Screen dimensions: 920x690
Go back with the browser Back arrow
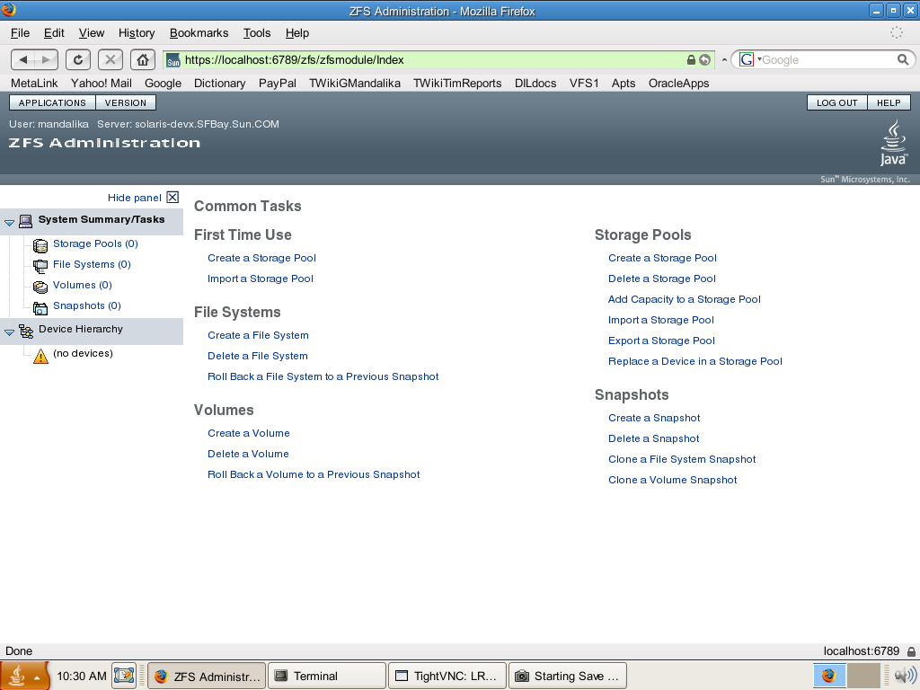click(22, 59)
